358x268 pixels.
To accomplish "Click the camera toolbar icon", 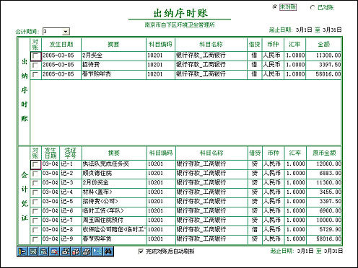I will pyautogui.click(x=65, y=251).
